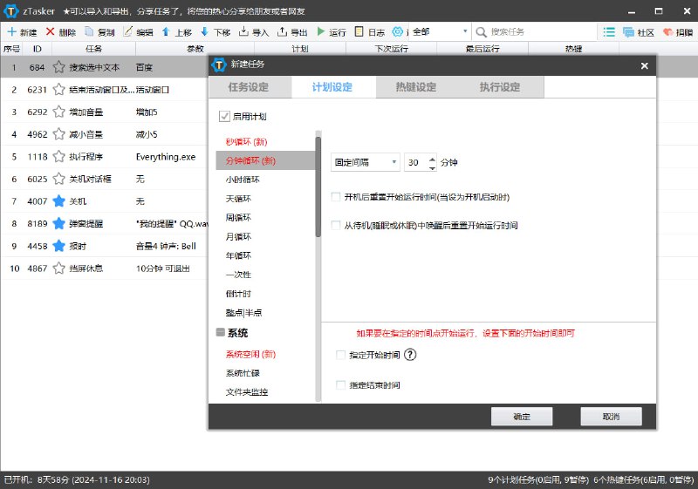Check the 指定结束时间 checkbox

pos(340,385)
